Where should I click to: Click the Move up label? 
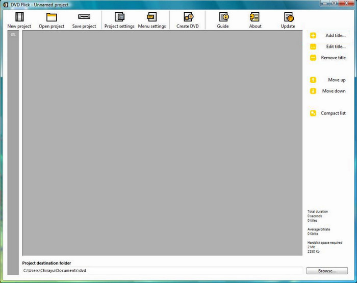pos(337,80)
